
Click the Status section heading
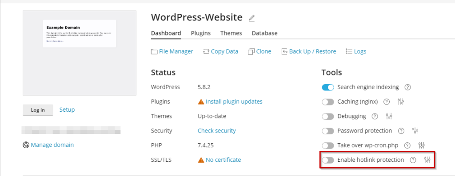point(163,72)
